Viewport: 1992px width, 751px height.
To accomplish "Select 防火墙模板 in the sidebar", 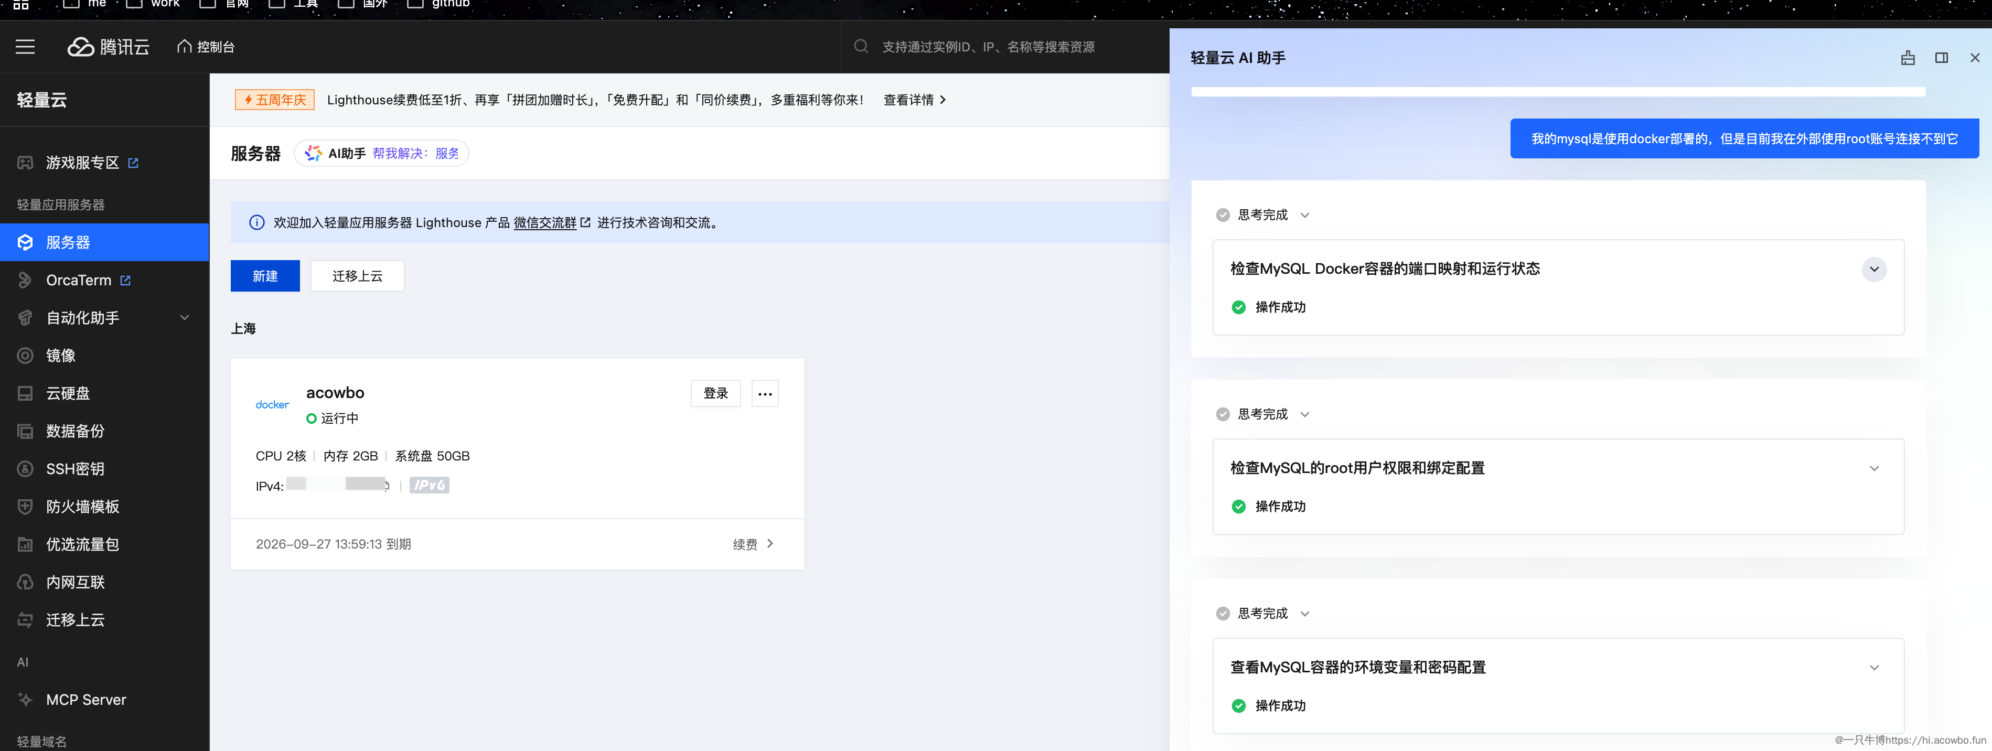I will (83, 507).
